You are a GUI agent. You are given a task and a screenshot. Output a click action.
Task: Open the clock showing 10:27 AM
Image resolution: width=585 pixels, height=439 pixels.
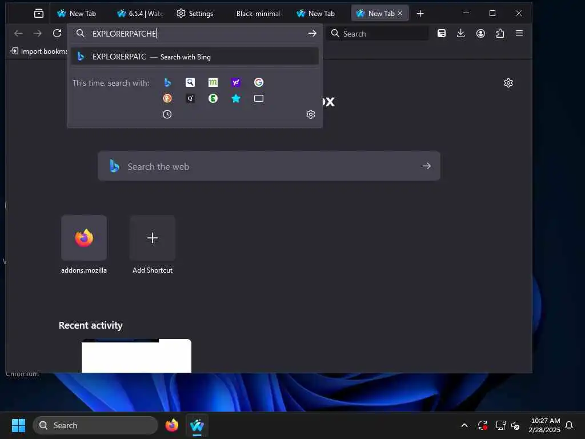click(544, 425)
